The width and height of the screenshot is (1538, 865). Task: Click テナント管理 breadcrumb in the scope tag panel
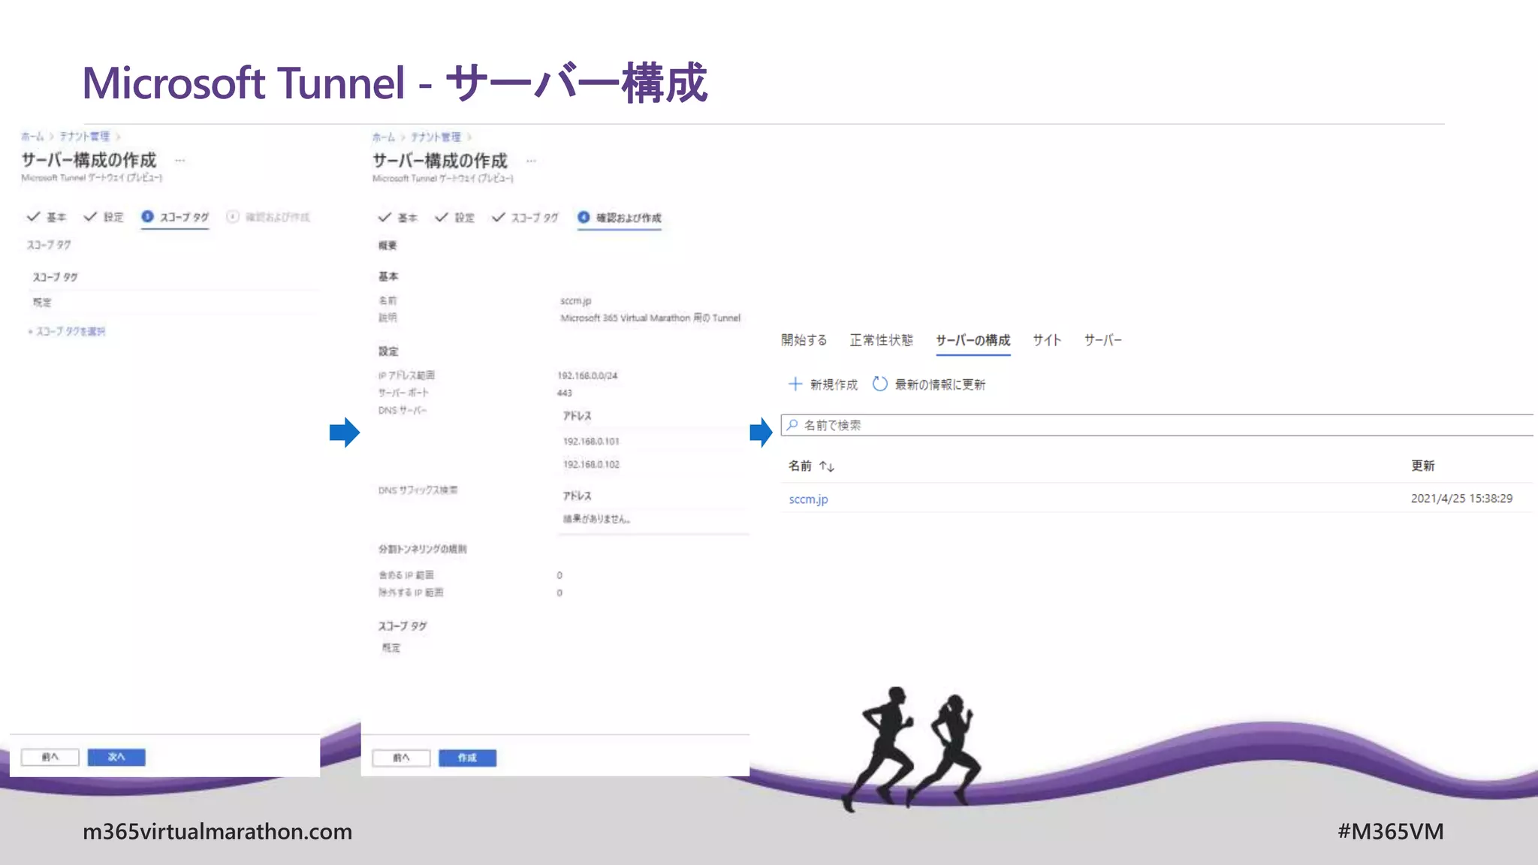tap(85, 137)
